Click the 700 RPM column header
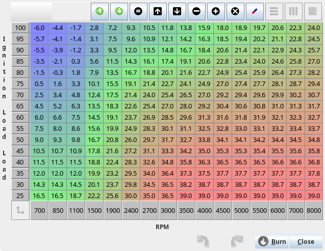This screenshot has width=325, height=251. [x=39, y=210]
